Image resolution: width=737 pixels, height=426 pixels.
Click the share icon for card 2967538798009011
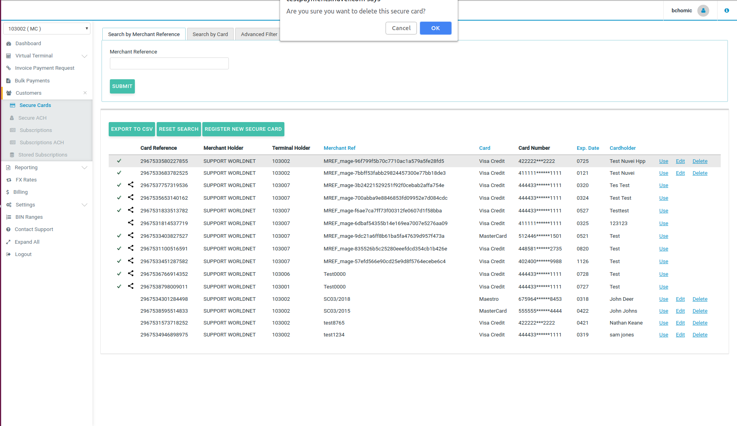coord(131,286)
